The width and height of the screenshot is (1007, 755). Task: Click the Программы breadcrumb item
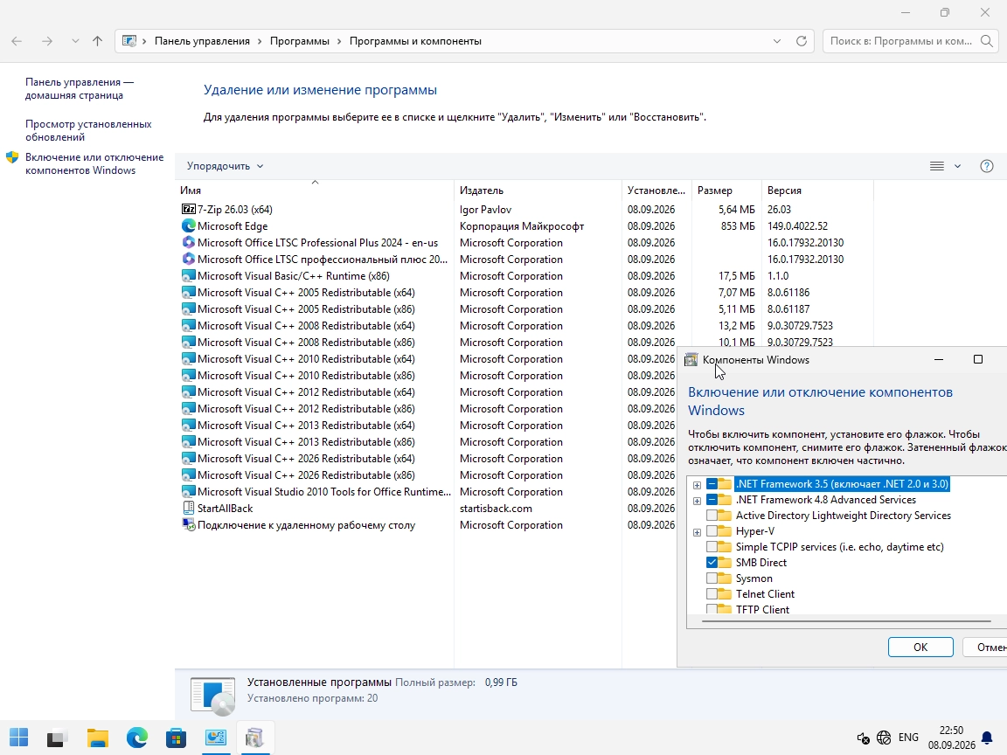pos(299,41)
